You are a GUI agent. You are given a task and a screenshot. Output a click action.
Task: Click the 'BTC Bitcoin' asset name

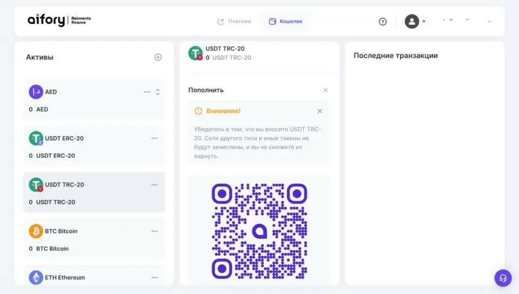click(61, 231)
